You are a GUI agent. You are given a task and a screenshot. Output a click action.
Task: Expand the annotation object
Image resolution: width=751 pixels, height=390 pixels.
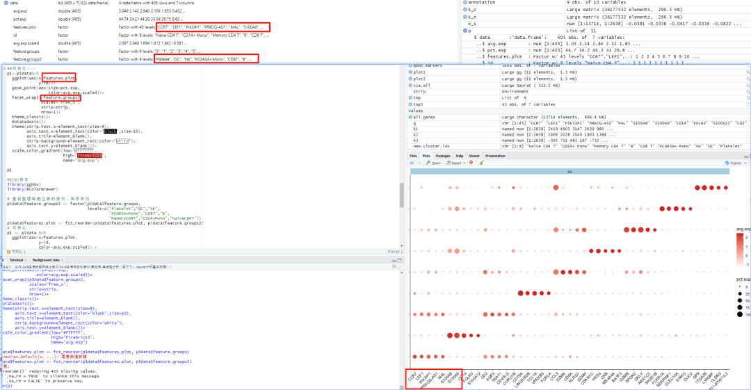coord(465,2)
